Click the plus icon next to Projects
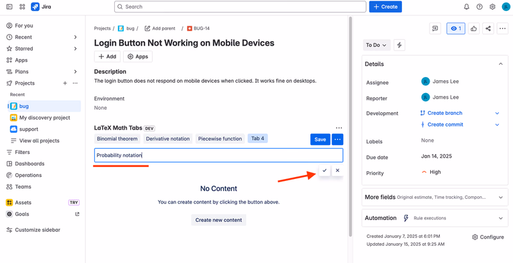The image size is (513, 263). pos(65,83)
